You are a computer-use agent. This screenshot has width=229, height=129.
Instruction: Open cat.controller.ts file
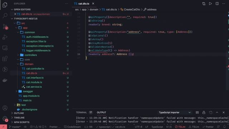point(35,68)
